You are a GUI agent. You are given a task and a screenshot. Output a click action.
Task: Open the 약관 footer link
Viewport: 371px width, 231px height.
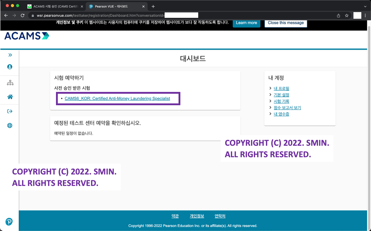pyautogui.click(x=175, y=216)
